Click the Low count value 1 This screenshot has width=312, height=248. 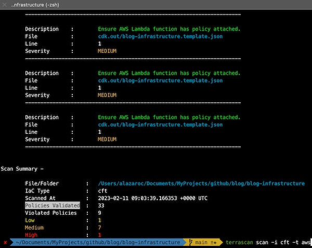click(x=99, y=220)
